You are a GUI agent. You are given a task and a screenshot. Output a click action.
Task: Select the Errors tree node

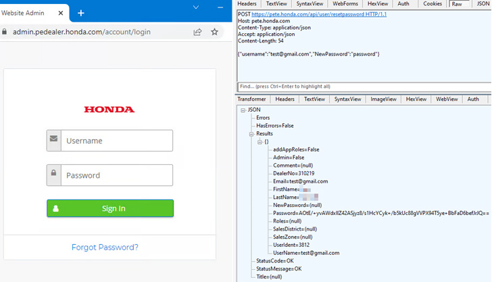(263, 118)
